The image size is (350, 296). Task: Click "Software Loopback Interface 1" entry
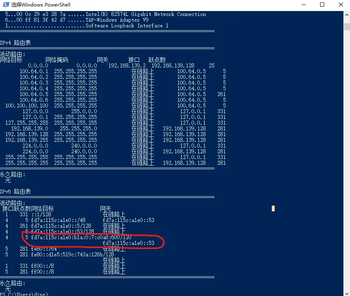tap(127, 26)
